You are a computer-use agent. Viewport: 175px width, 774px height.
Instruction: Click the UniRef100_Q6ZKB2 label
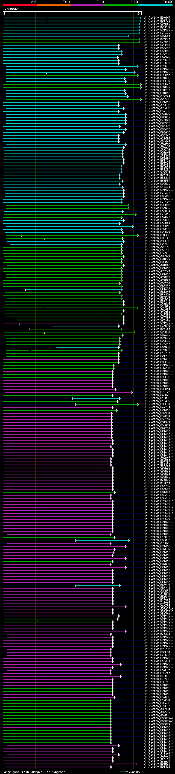coord(157,51)
